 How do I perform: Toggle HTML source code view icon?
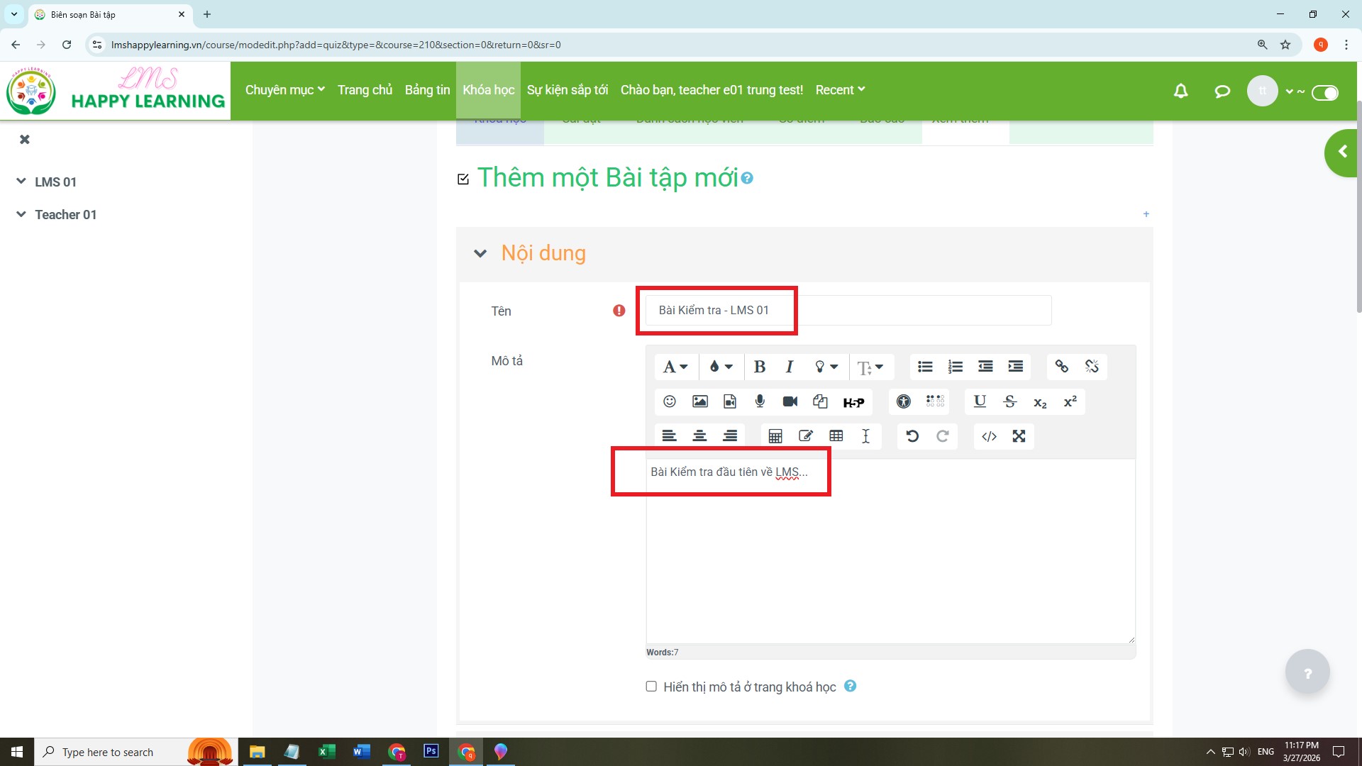[989, 436]
